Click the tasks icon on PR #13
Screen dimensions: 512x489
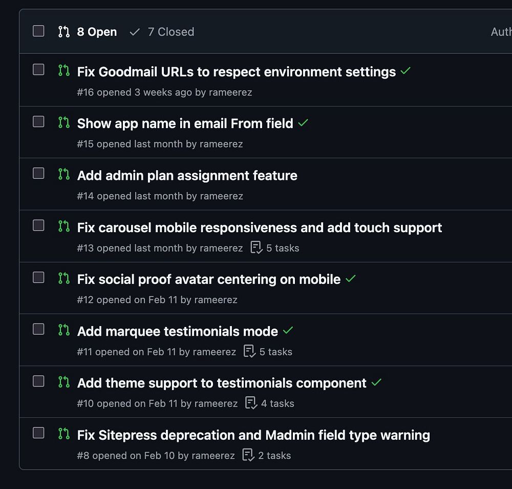256,248
